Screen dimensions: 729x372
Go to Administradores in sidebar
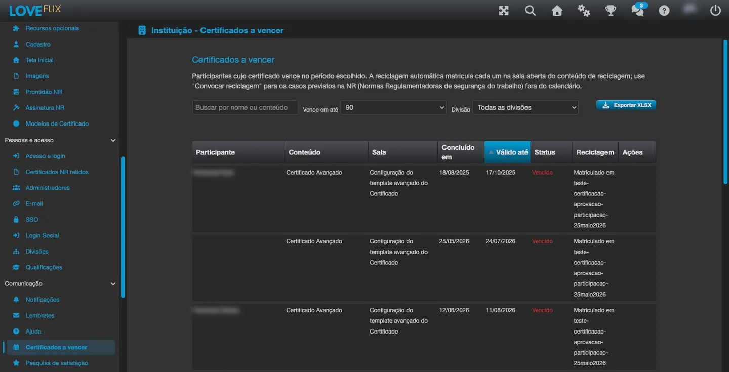(x=48, y=188)
